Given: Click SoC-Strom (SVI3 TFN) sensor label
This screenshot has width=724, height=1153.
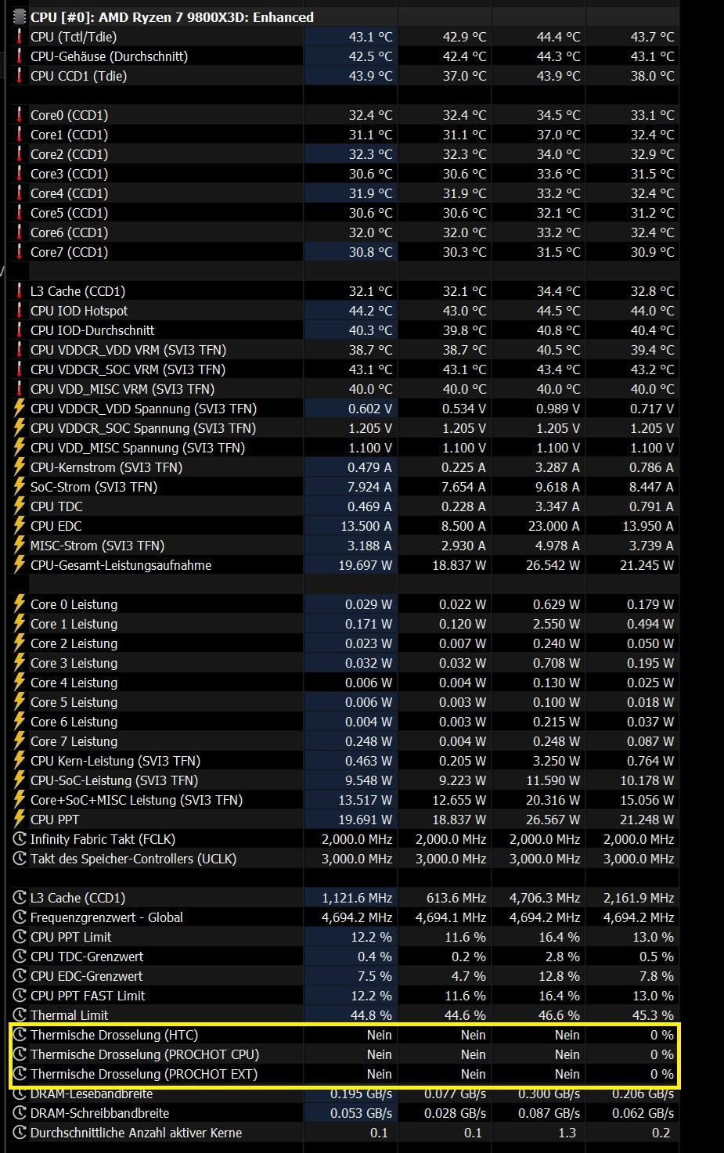Looking at the screenshot, I should coord(94,487).
